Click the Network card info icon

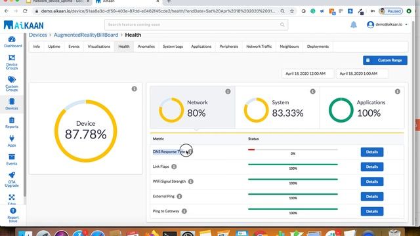tap(228, 92)
